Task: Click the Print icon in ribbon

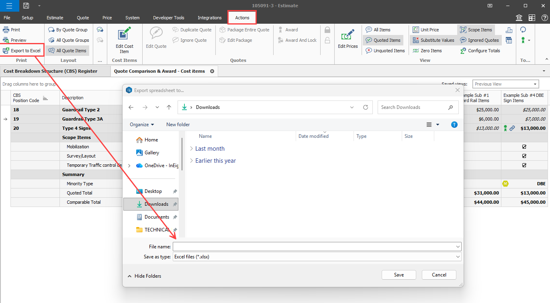Action: (6, 30)
